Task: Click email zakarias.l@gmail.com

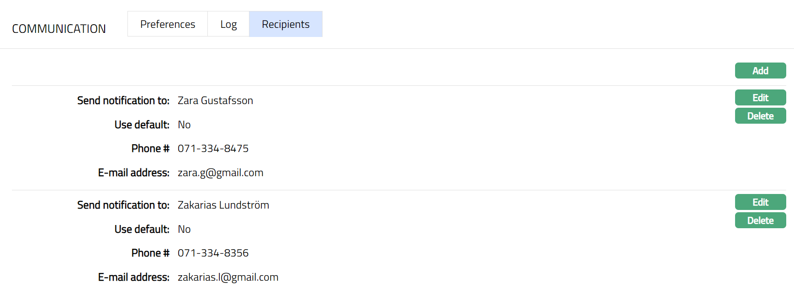Action: [228, 277]
